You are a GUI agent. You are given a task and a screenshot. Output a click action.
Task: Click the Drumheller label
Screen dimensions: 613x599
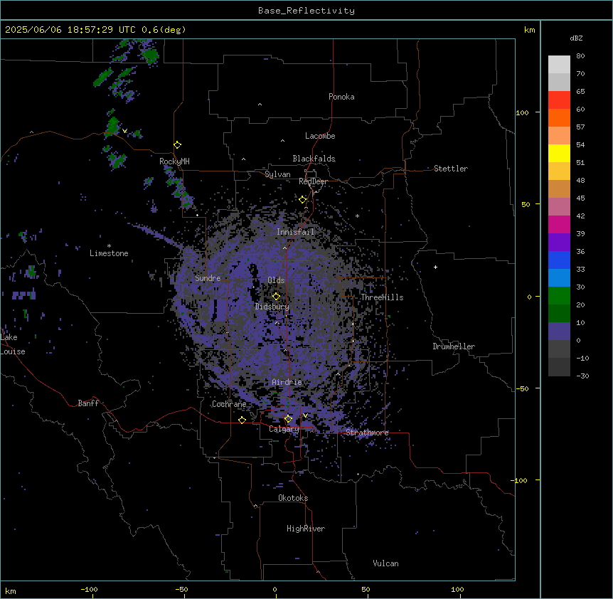click(454, 346)
